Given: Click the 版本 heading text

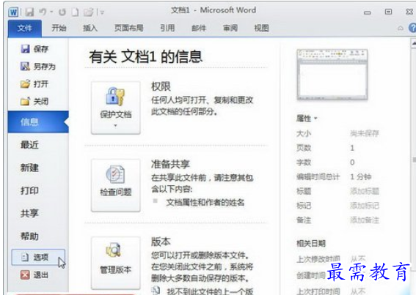Looking at the screenshot, I should pos(161,242).
